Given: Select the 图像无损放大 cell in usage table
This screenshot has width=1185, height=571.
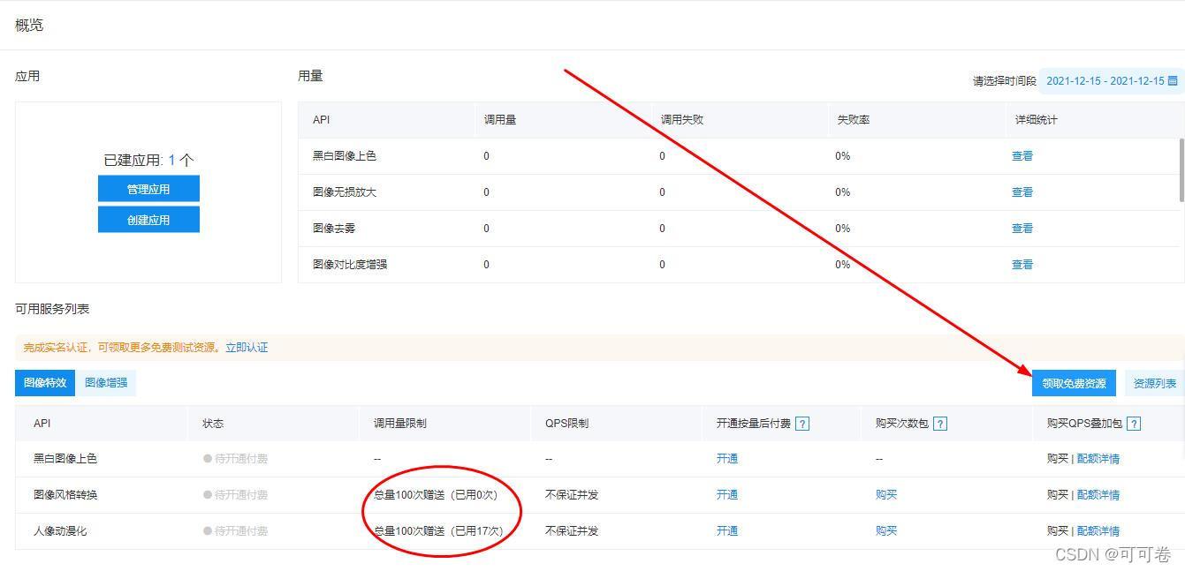Looking at the screenshot, I should 345,192.
